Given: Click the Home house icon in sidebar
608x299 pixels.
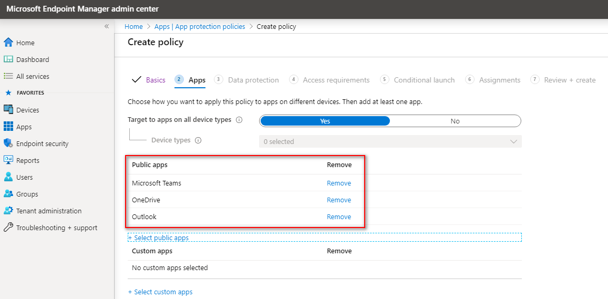Looking at the screenshot, I should (8, 43).
